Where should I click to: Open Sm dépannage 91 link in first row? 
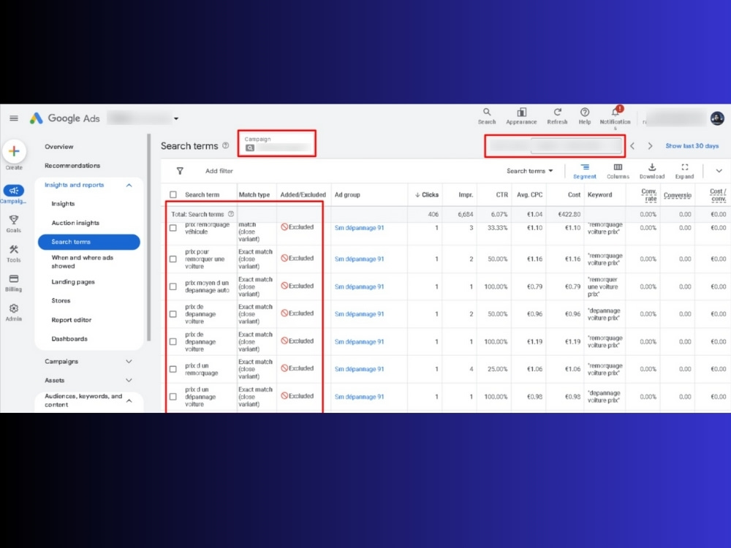click(x=360, y=228)
